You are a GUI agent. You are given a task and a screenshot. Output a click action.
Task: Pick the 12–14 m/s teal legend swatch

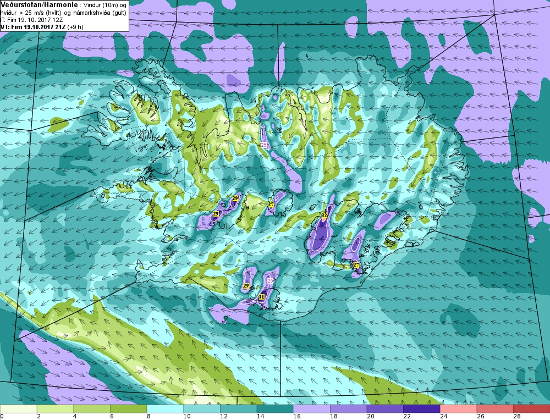[239, 408]
